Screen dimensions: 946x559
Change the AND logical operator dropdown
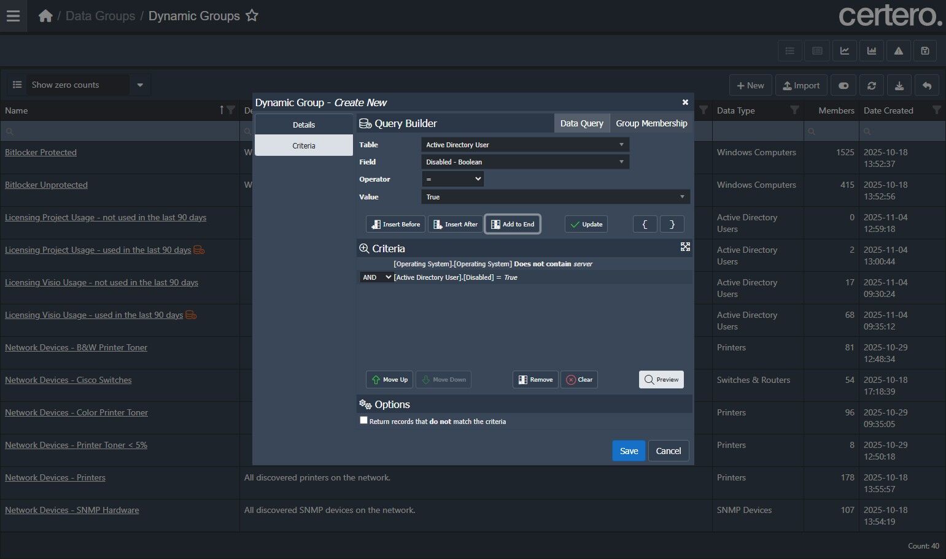coord(376,277)
